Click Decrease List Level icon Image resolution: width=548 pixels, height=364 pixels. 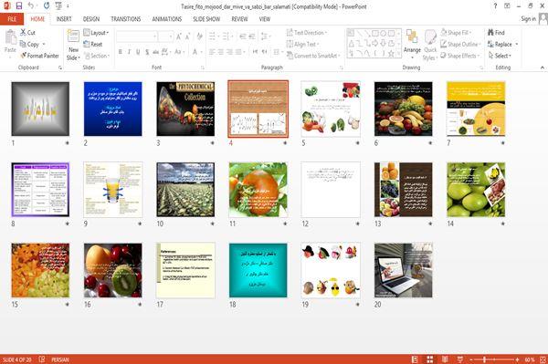pyautogui.click(x=243, y=36)
